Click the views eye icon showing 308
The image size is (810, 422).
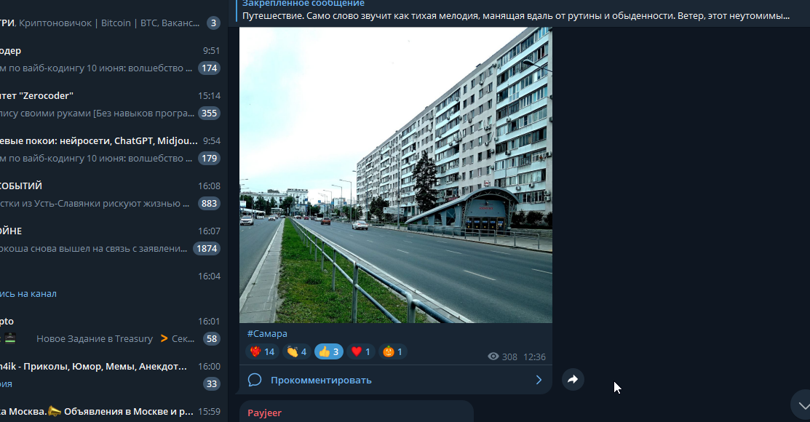point(493,357)
